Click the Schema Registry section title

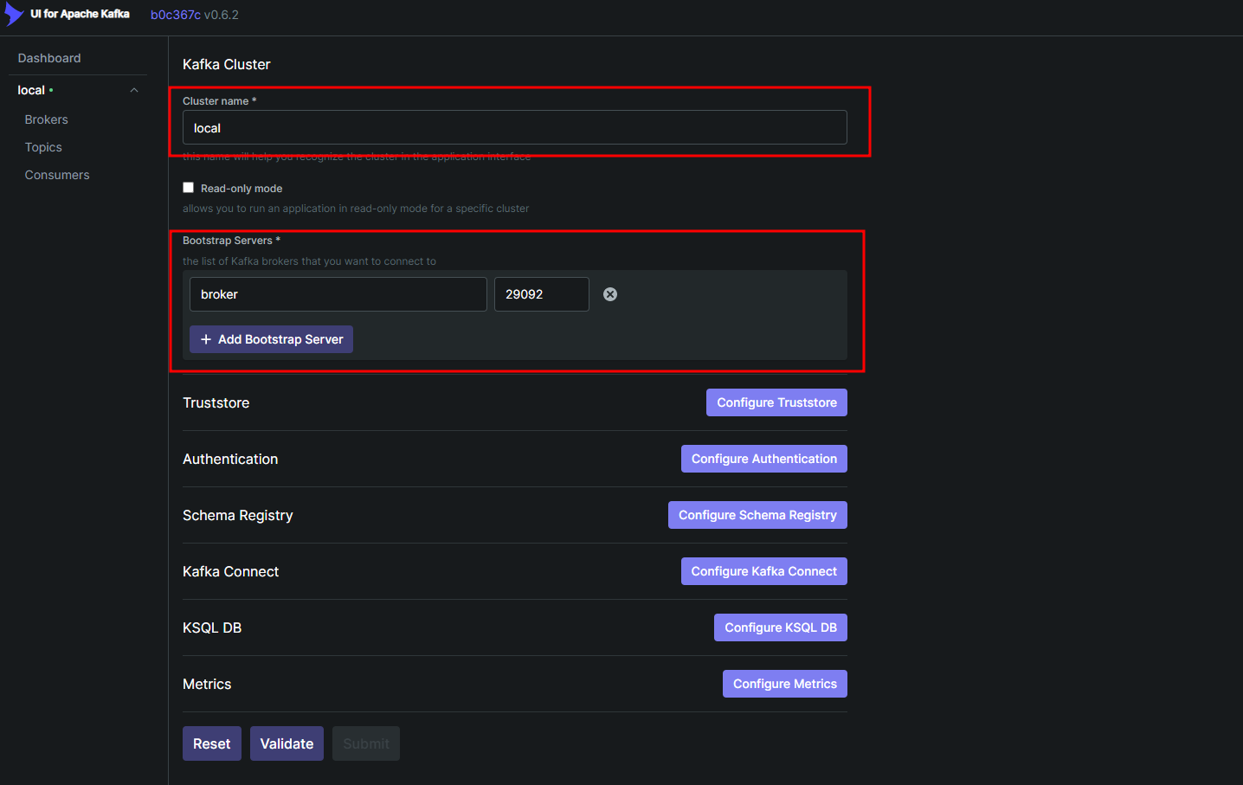238,516
